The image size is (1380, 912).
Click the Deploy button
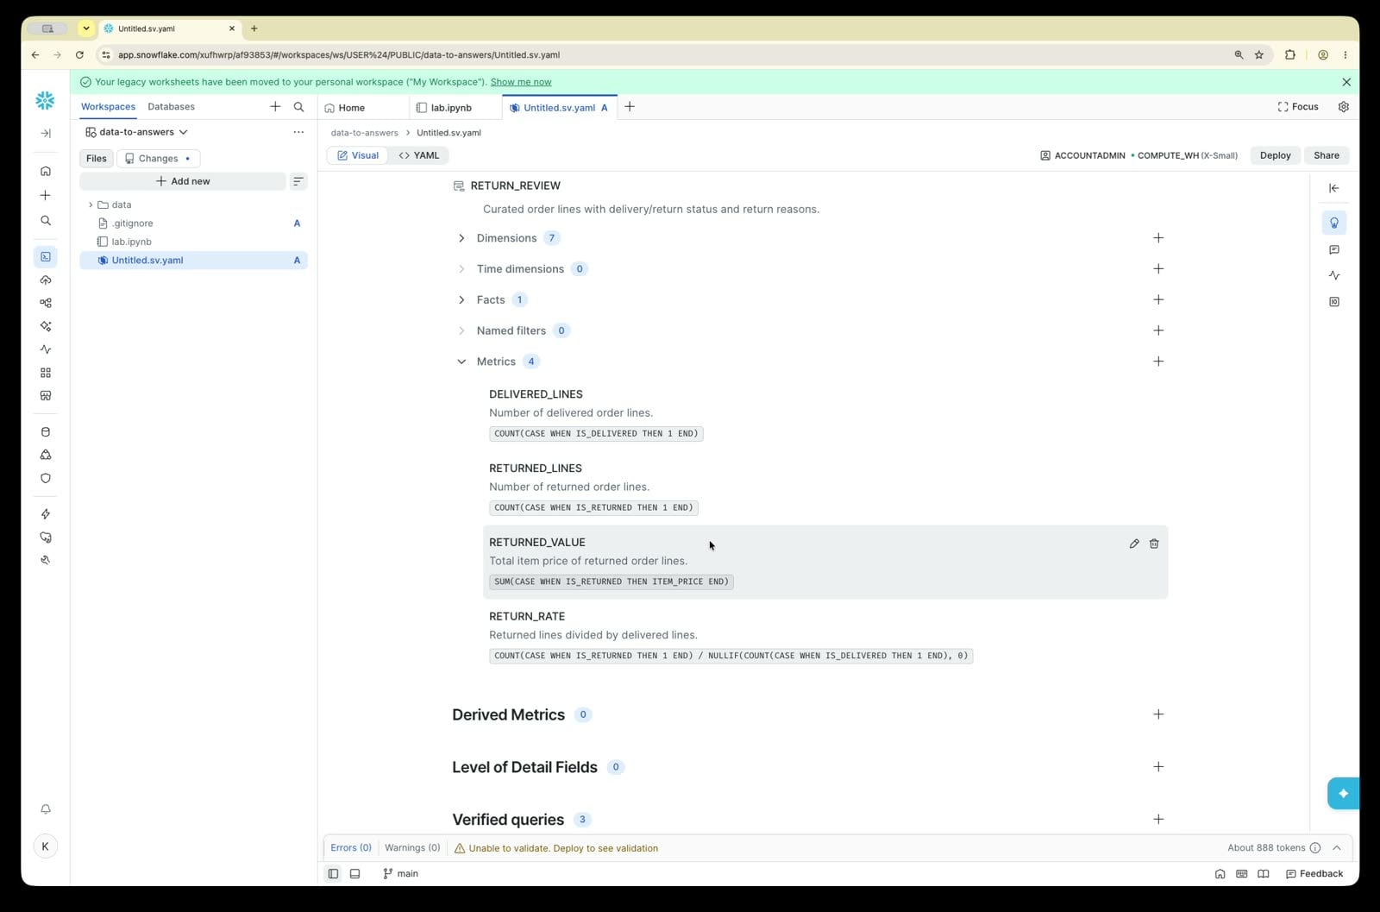(x=1275, y=155)
